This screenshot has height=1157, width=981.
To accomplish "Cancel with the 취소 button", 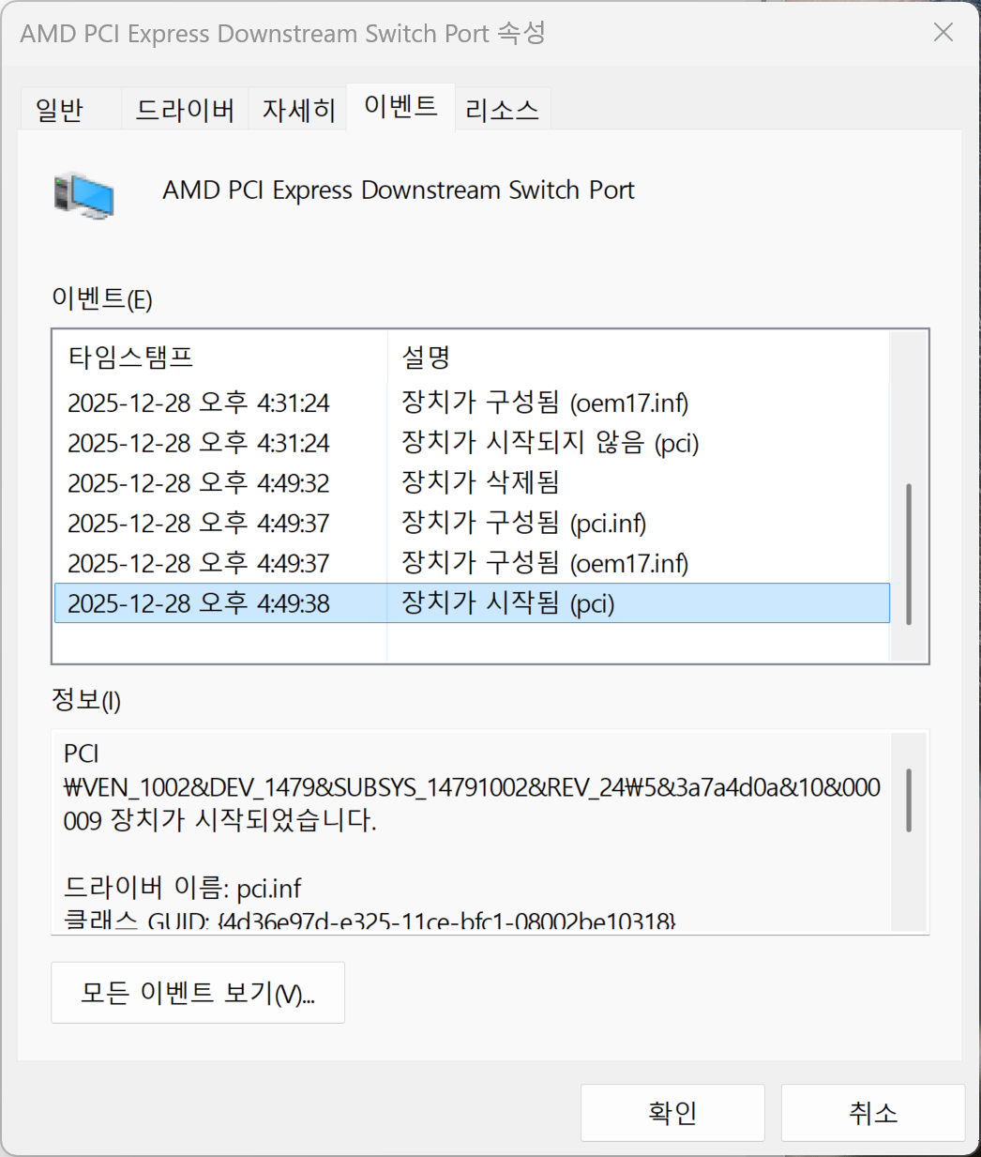I will tap(873, 1113).
